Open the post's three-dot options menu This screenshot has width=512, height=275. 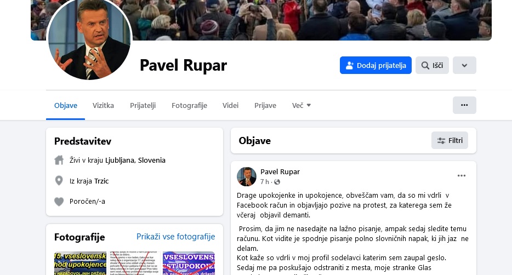(462, 175)
